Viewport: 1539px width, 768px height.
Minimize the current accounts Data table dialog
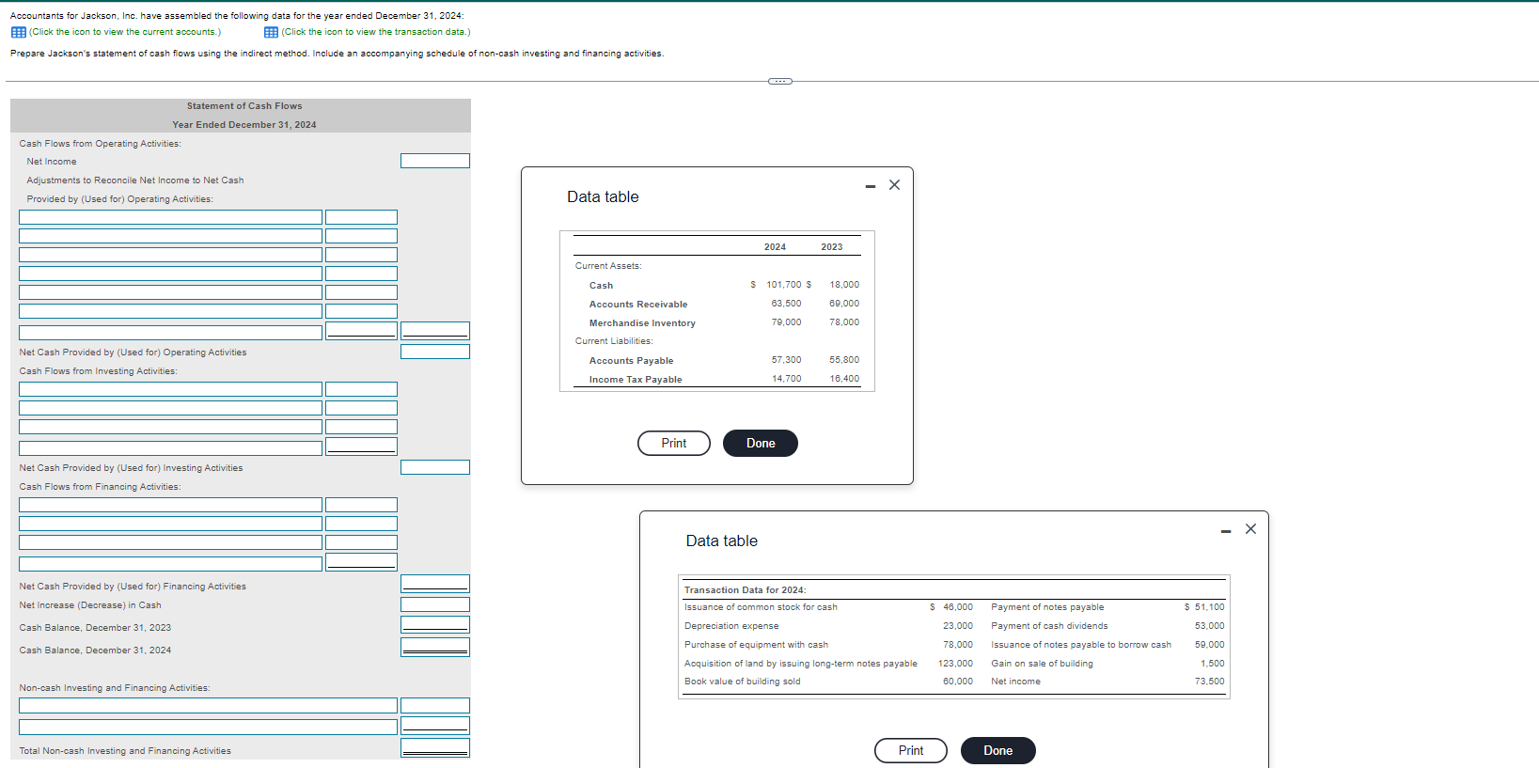pos(871,186)
